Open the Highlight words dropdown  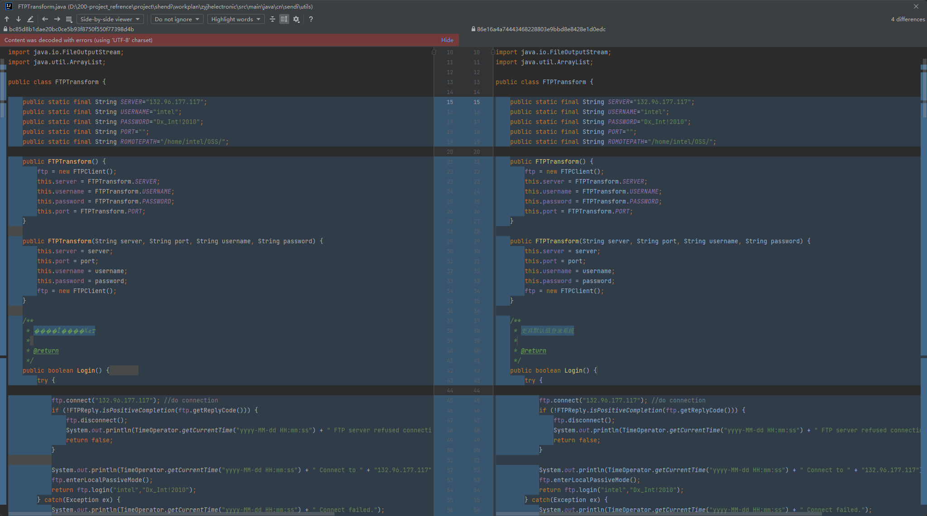(x=236, y=19)
